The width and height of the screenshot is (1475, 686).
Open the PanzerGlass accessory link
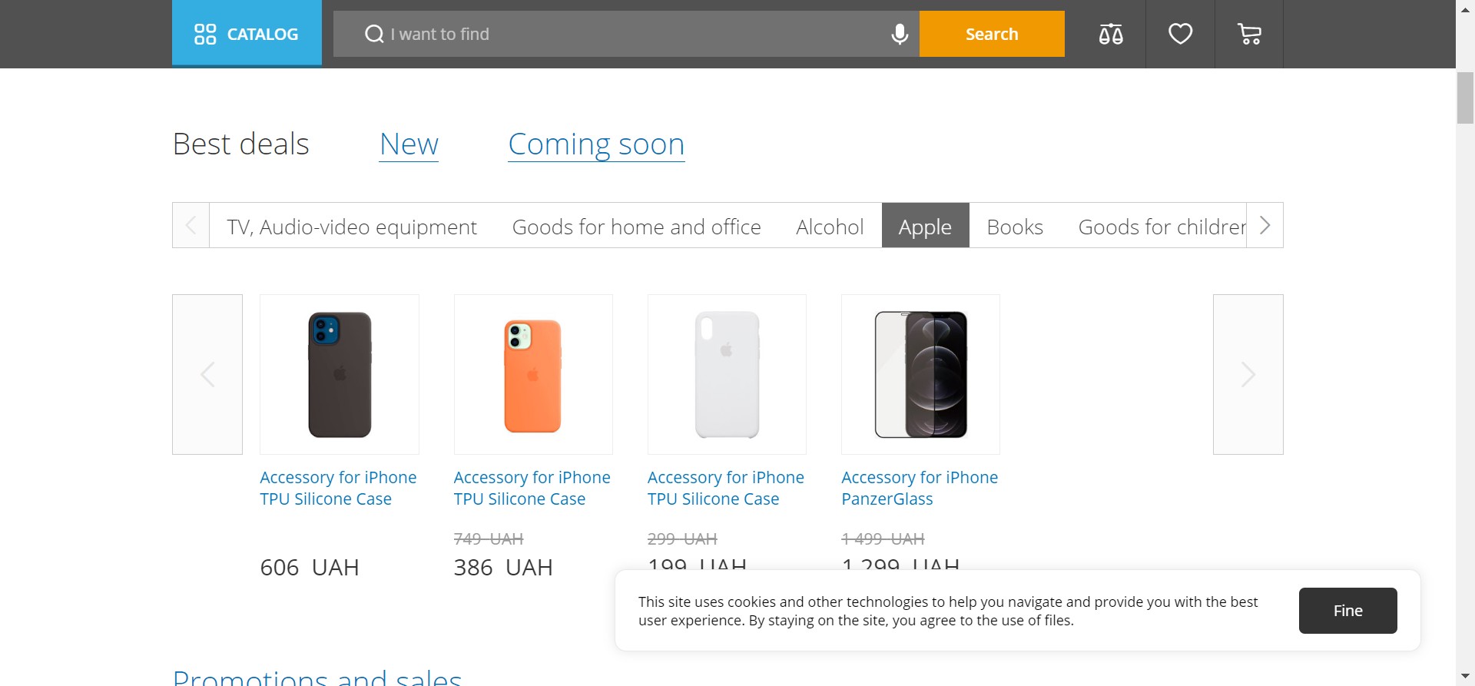tap(919, 488)
